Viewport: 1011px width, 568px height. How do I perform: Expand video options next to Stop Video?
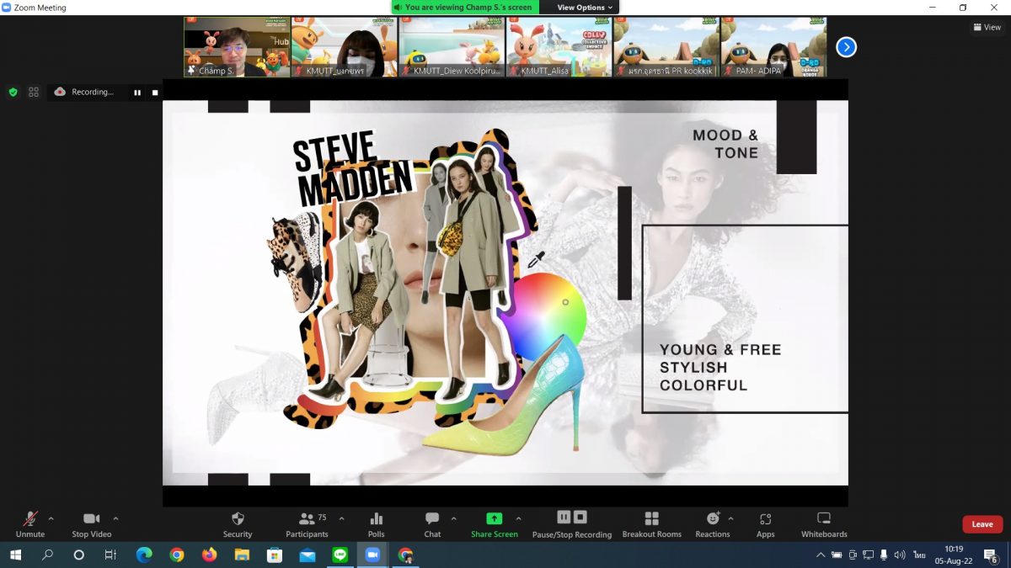coord(115,518)
